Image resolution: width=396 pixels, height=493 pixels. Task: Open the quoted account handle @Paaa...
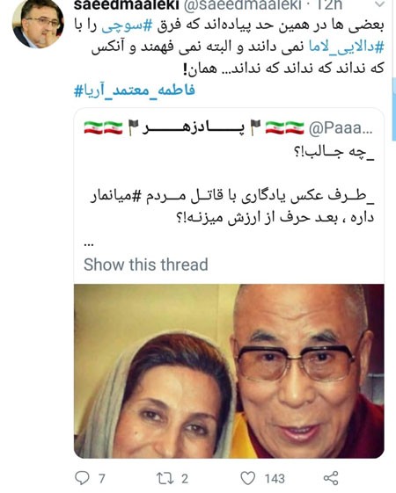pos(341,127)
